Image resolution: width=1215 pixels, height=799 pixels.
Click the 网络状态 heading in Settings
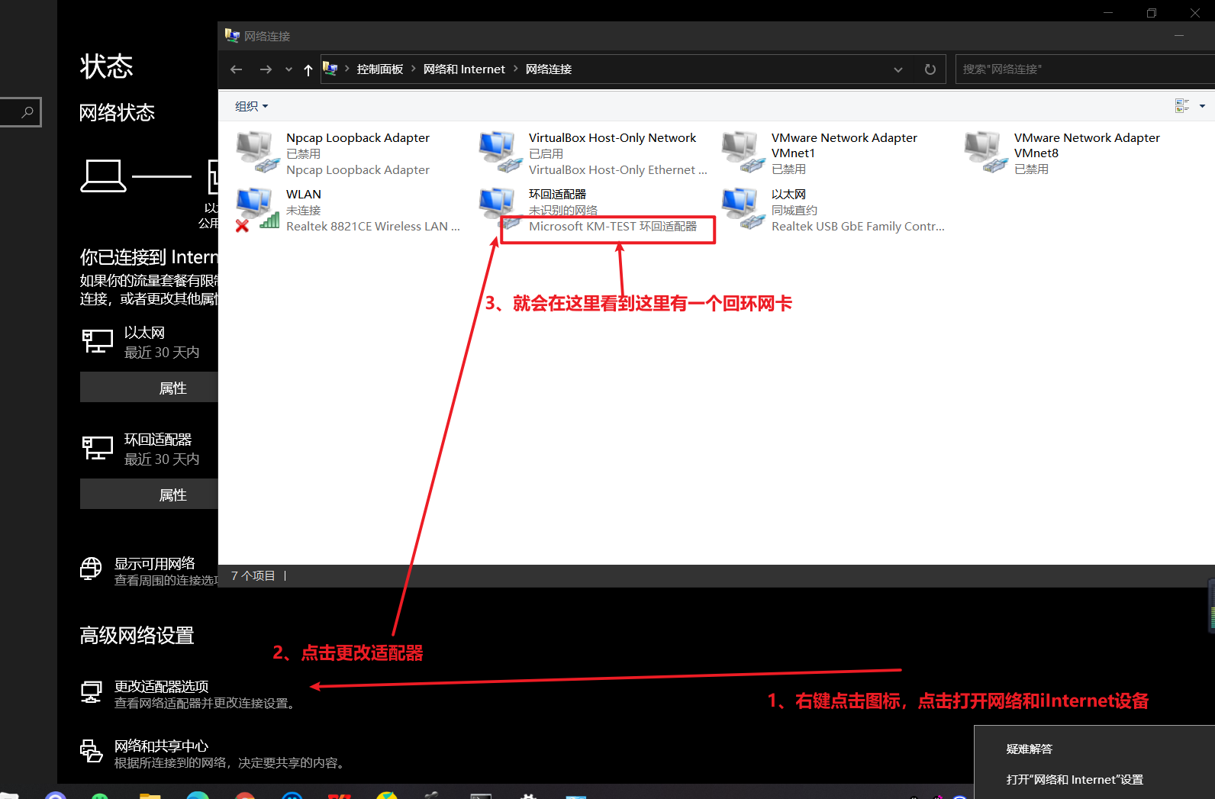pos(117,113)
